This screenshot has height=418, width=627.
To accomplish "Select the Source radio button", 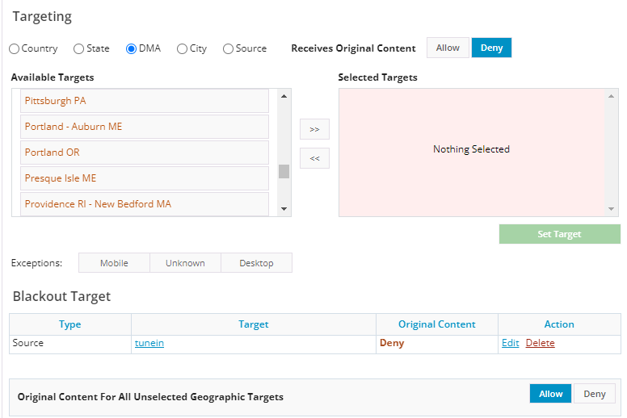I will pyautogui.click(x=229, y=48).
